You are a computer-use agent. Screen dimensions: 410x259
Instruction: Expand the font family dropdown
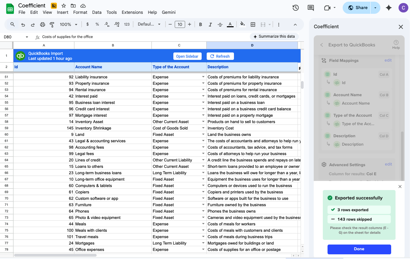click(x=149, y=25)
